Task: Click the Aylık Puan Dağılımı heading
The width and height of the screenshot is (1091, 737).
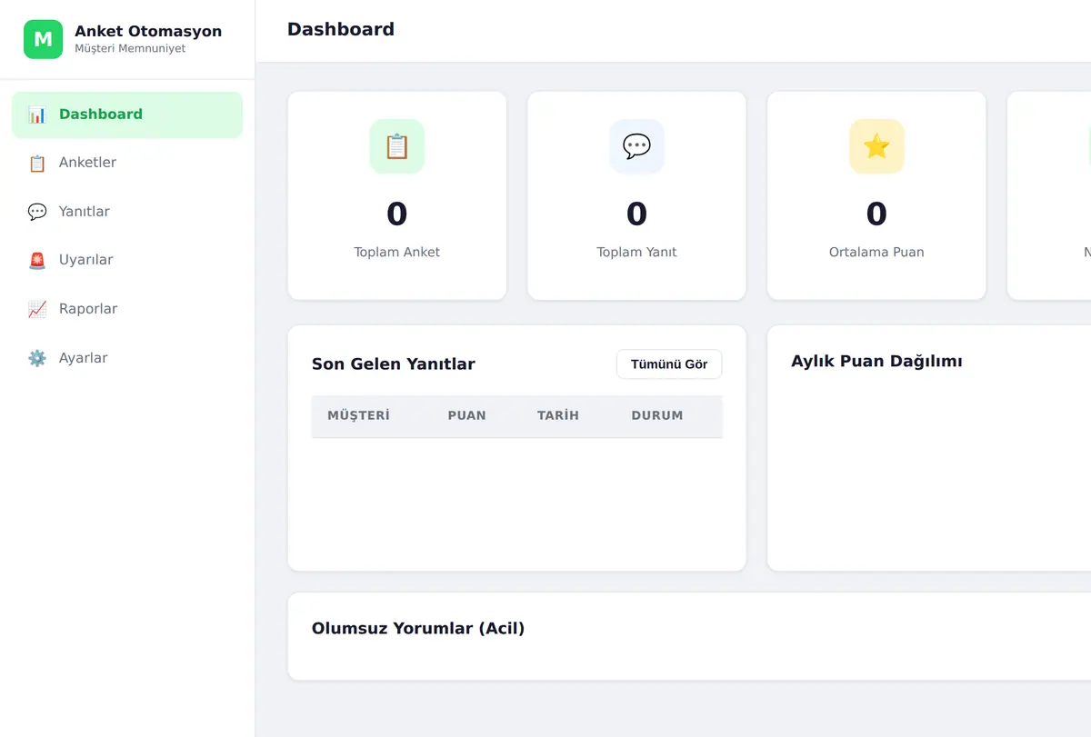Action: [876, 362]
